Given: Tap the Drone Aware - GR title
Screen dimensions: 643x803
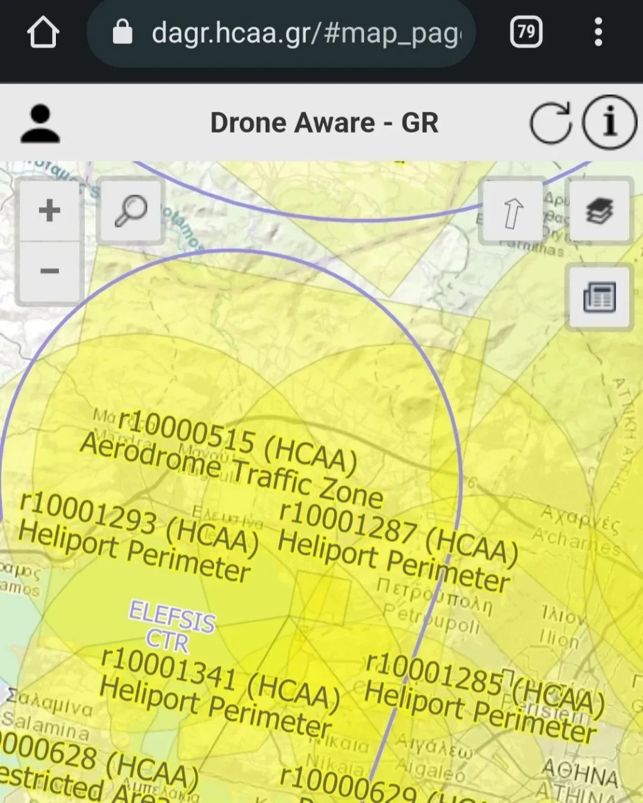Looking at the screenshot, I should click(324, 123).
